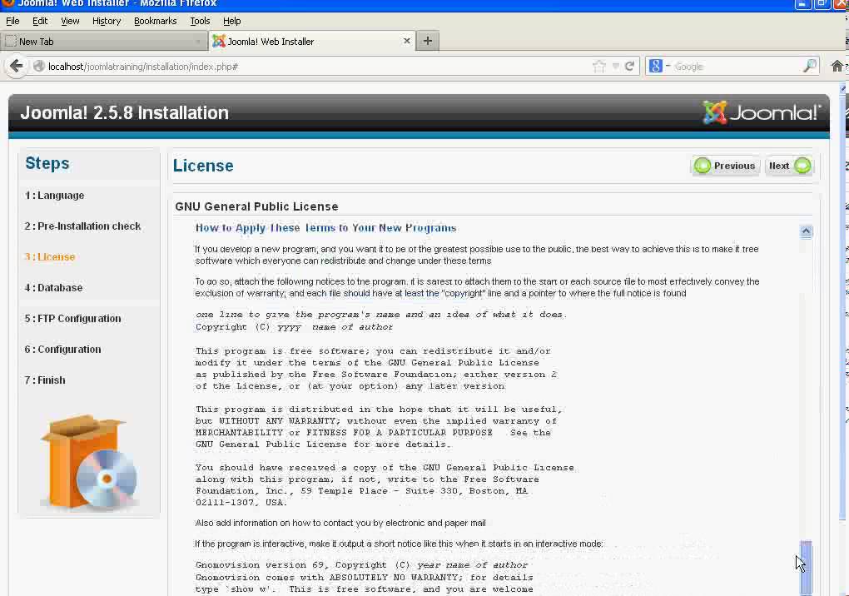Select step 5 : FTP Configuration
The image size is (849, 596).
(72, 319)
